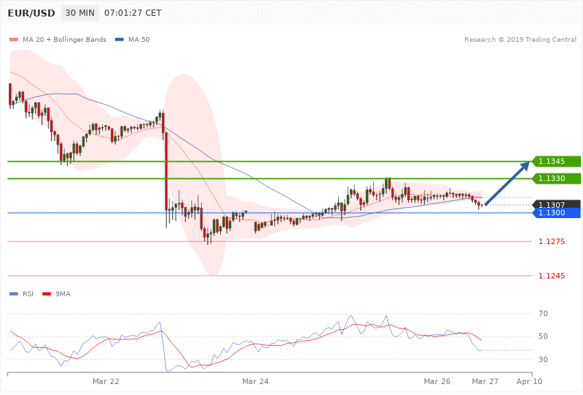Viewport: 583px width, 395px height.
Task: Click the EUR/USD pair title
Action: (32, 14)
